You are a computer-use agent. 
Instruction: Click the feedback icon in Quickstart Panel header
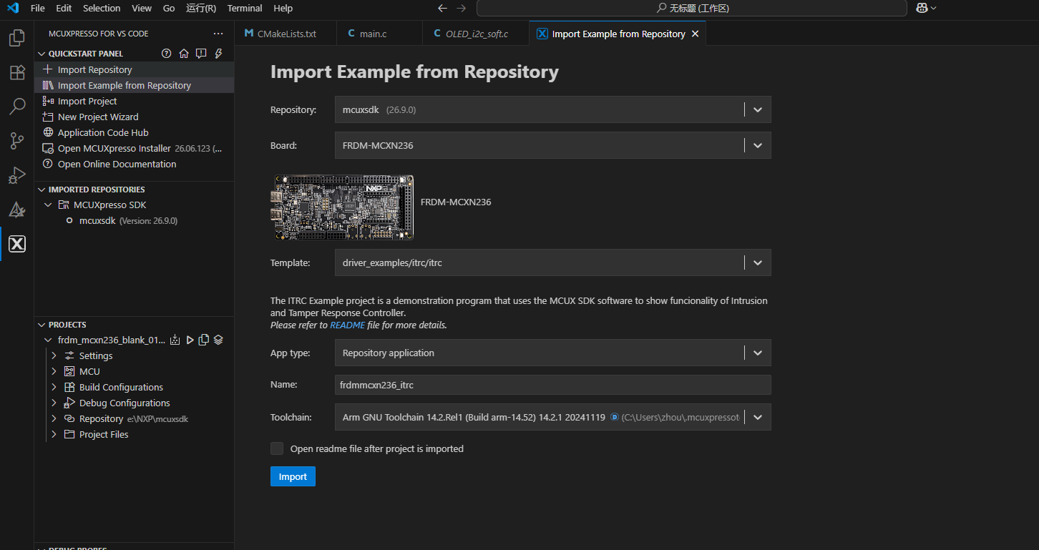(x=201, y=54)
